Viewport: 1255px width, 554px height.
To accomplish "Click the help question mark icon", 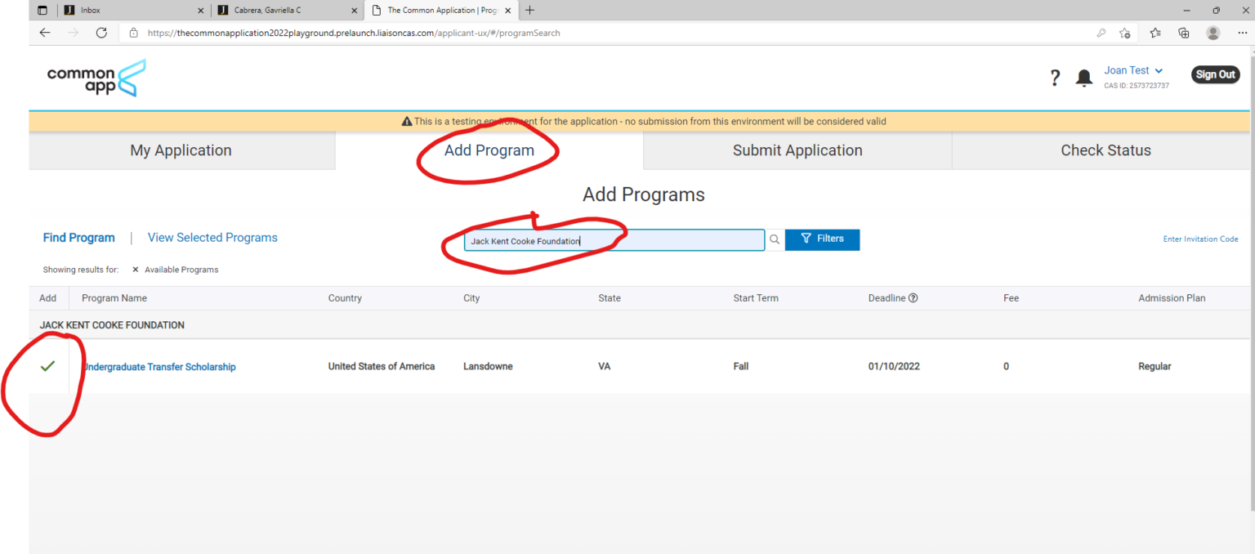I will [x=1055, y=78].
